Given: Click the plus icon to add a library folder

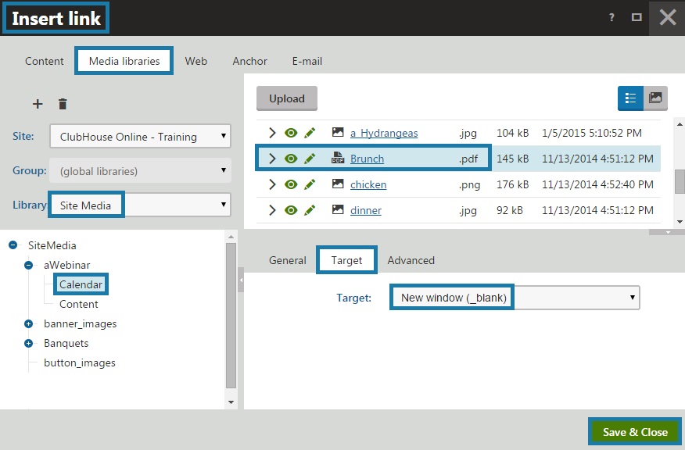Looking at the screenshot, I should pyautogui.click(x=37, y=104).
